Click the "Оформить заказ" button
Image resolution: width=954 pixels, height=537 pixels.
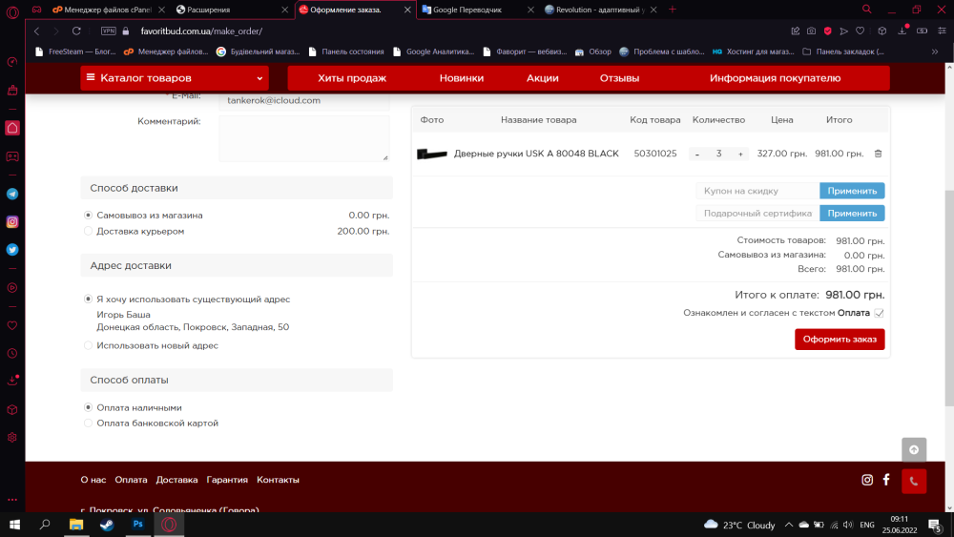(x=840, y=340)
